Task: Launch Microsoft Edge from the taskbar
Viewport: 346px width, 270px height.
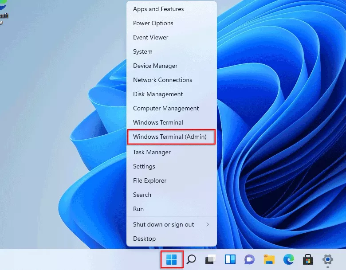Action: (x=288, y=259)
